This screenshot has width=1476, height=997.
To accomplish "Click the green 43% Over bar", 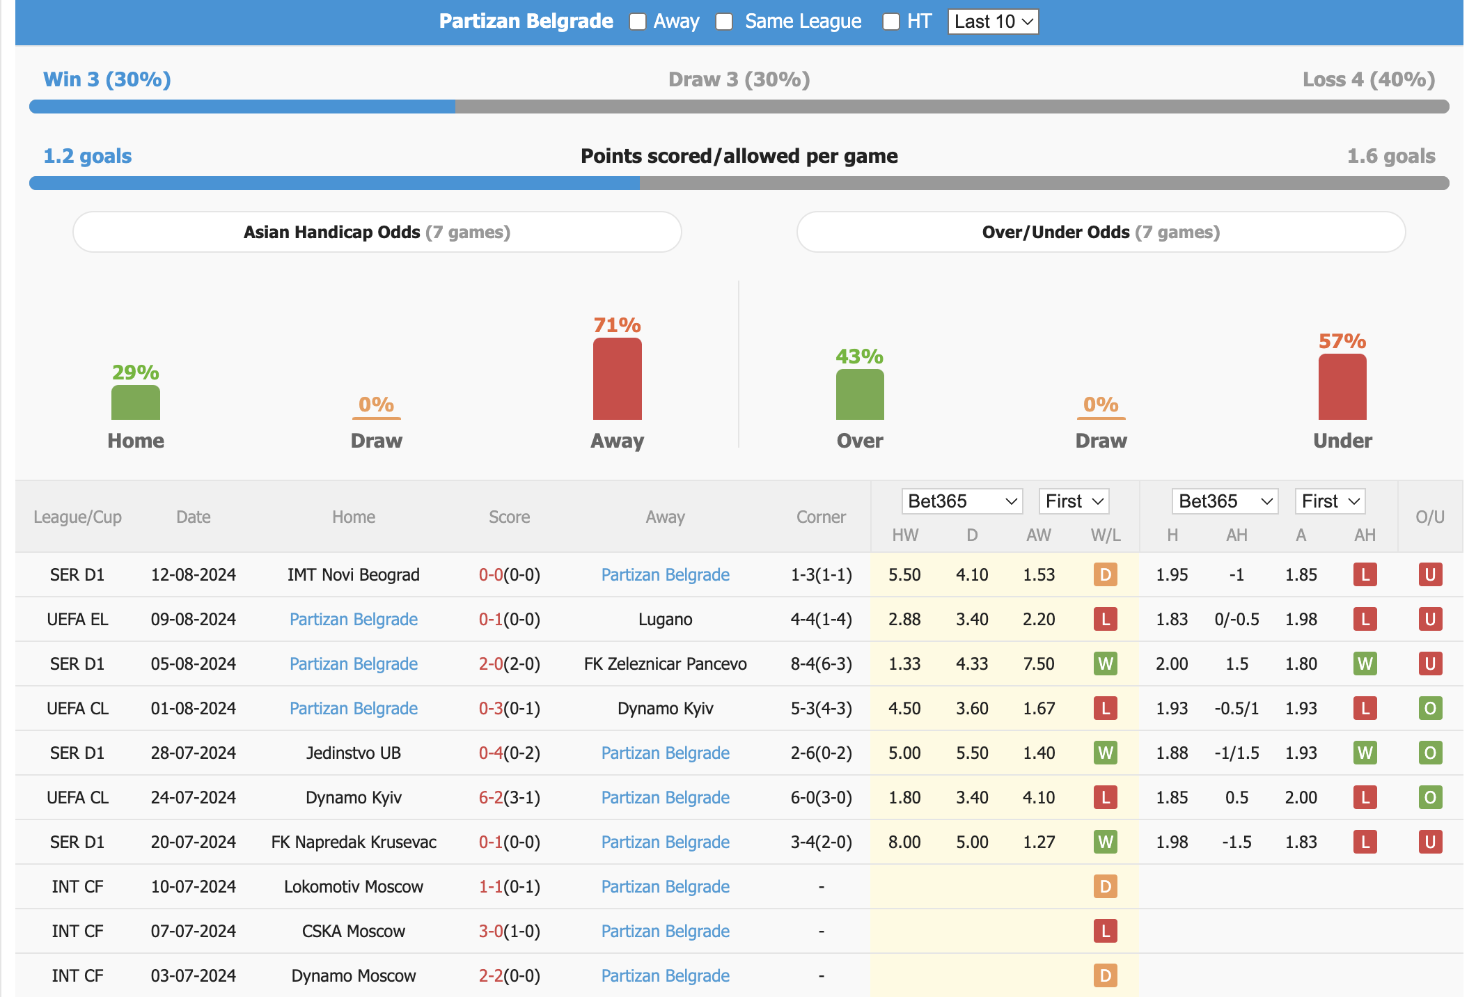I will [860, 394].
